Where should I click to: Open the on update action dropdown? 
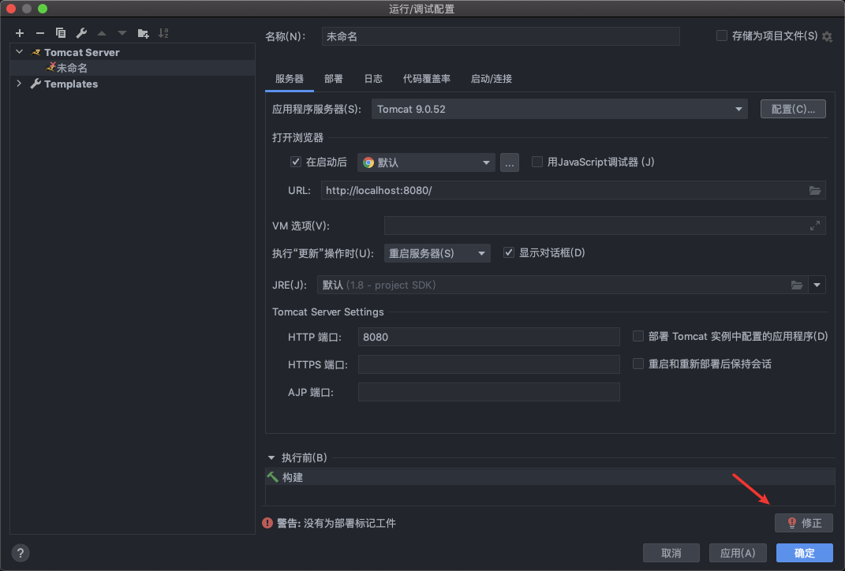click(x=437, y=253)
